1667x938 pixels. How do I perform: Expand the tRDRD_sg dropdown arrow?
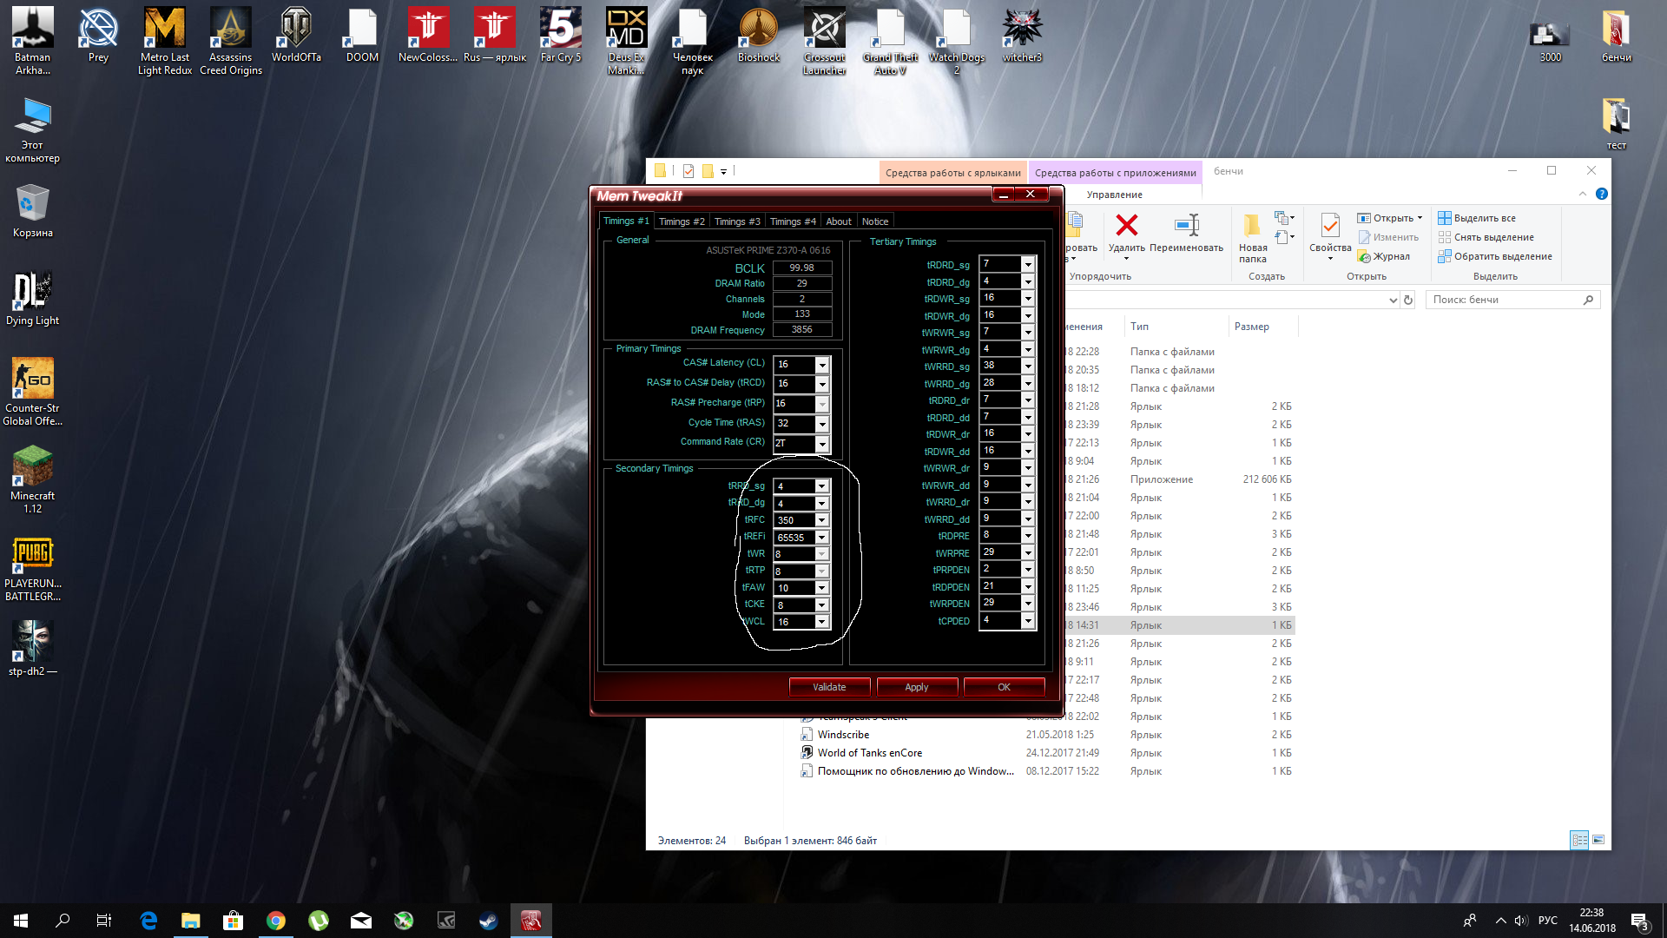point(1027,264)
